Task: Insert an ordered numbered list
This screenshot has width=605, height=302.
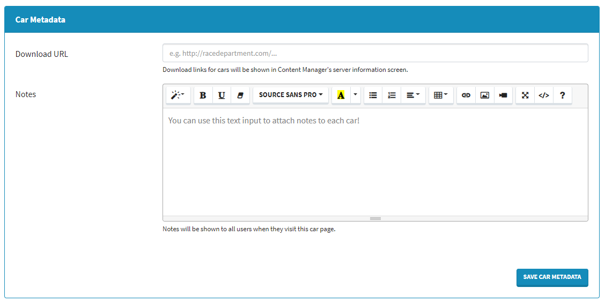Action: point(392,95)
